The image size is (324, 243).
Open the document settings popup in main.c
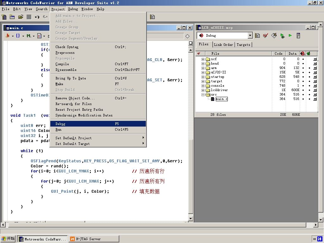click(41, 36)
